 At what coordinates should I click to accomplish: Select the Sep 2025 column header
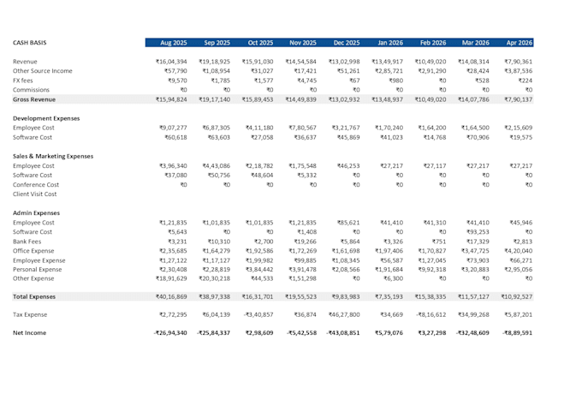point(217,43)
